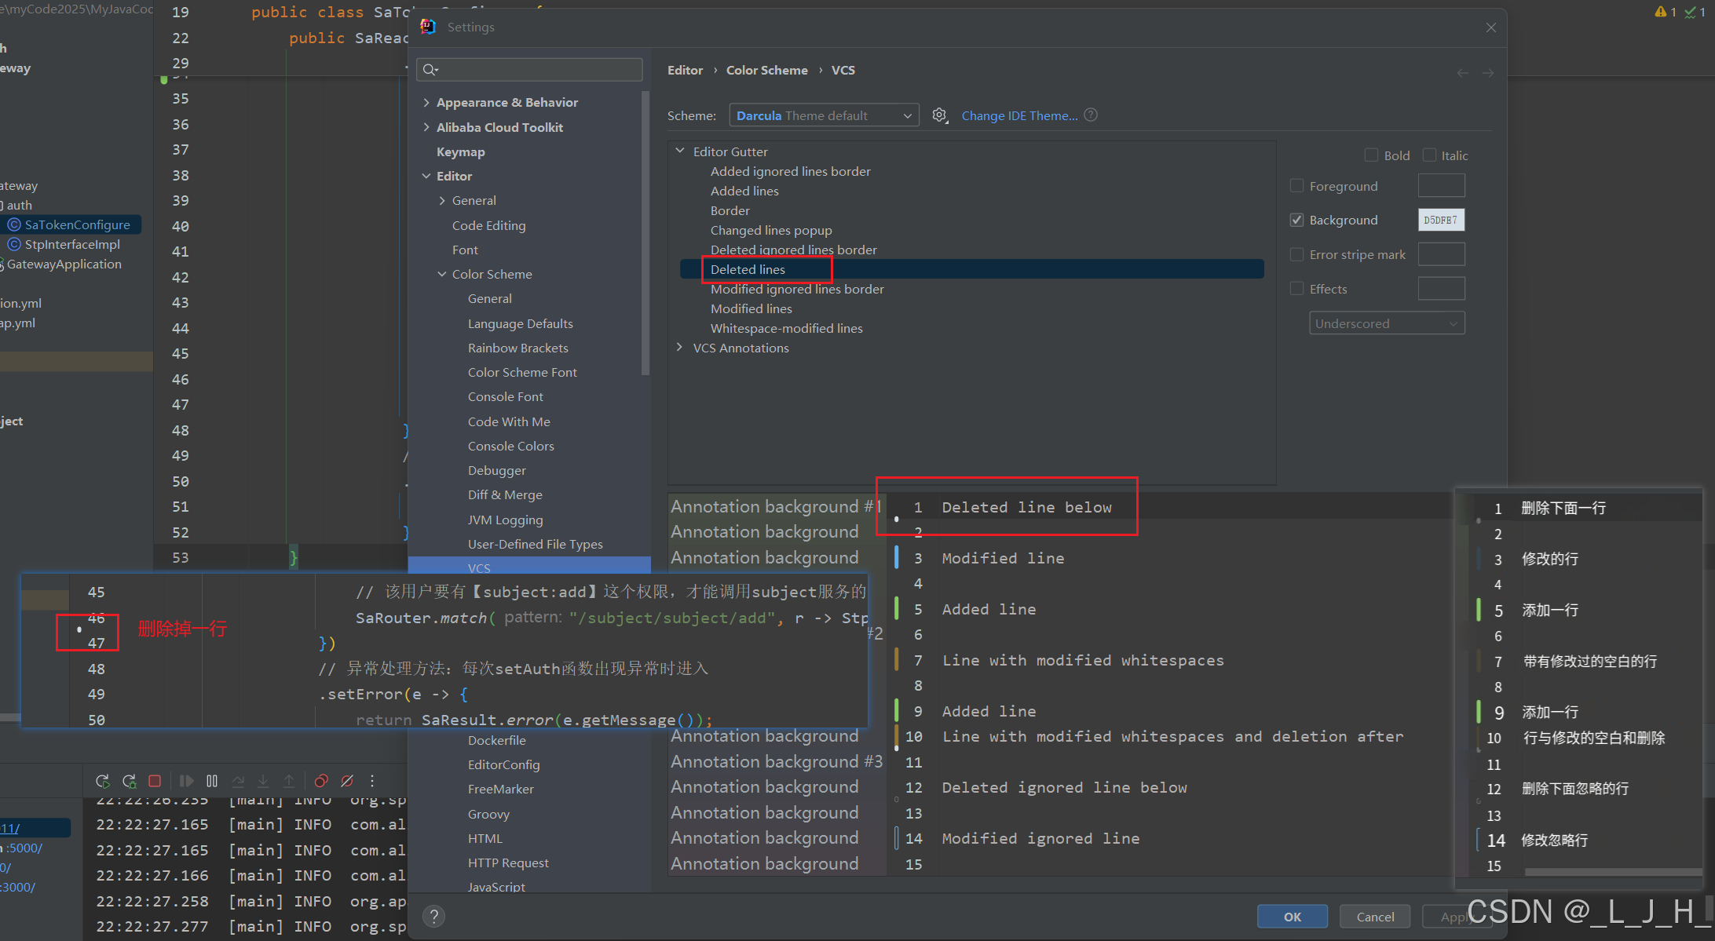Click Rerun in debug mode icon
Viewport: 1715px width, 941px height.
click(x=130, y=781)
